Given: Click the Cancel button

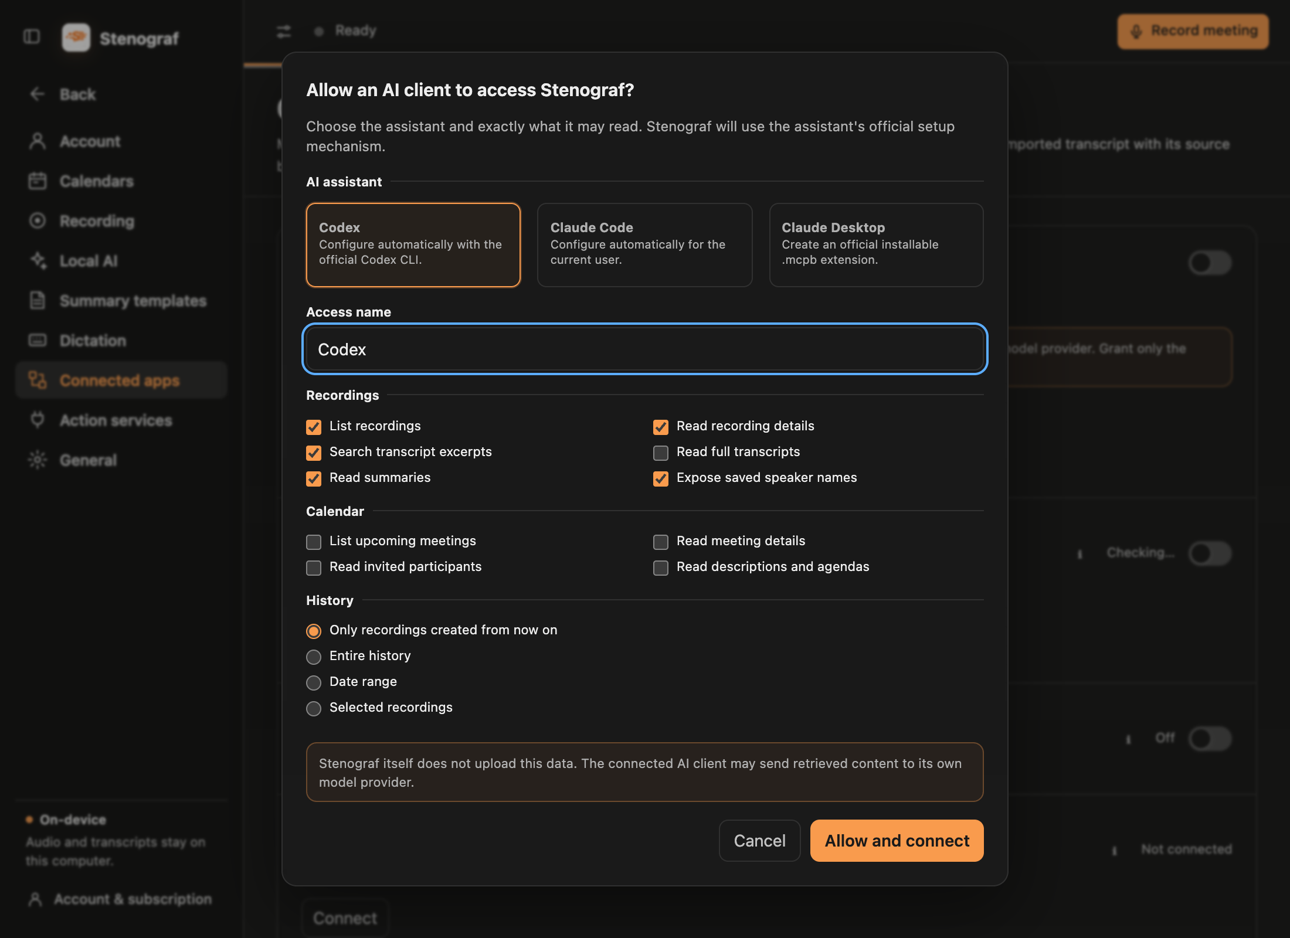Looking at the screenshot, I should coord(759,841).
